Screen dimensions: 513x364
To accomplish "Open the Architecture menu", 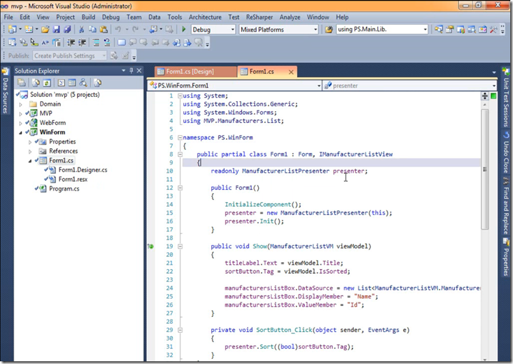I will pos(205,17).
